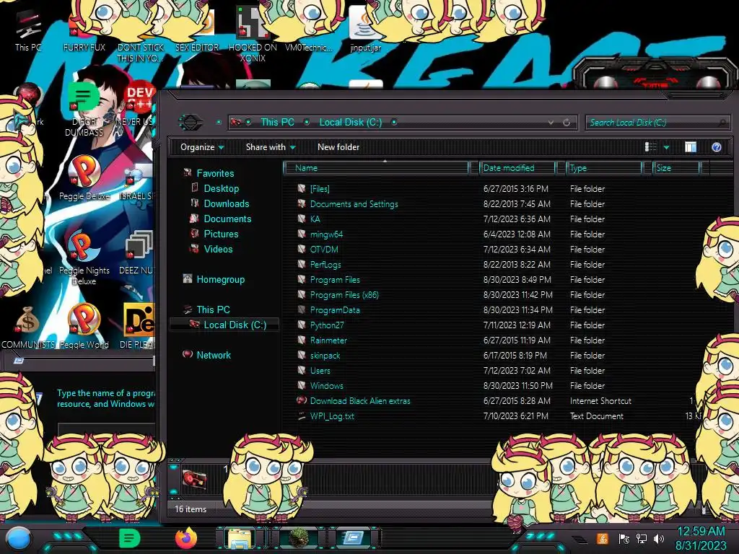Open the clock showing 12:59 AM

pyautogui.click(x=701, y=538)
